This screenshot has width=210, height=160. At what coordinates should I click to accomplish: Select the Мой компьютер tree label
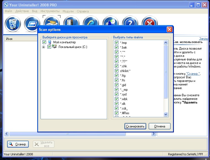click(64, 42)
